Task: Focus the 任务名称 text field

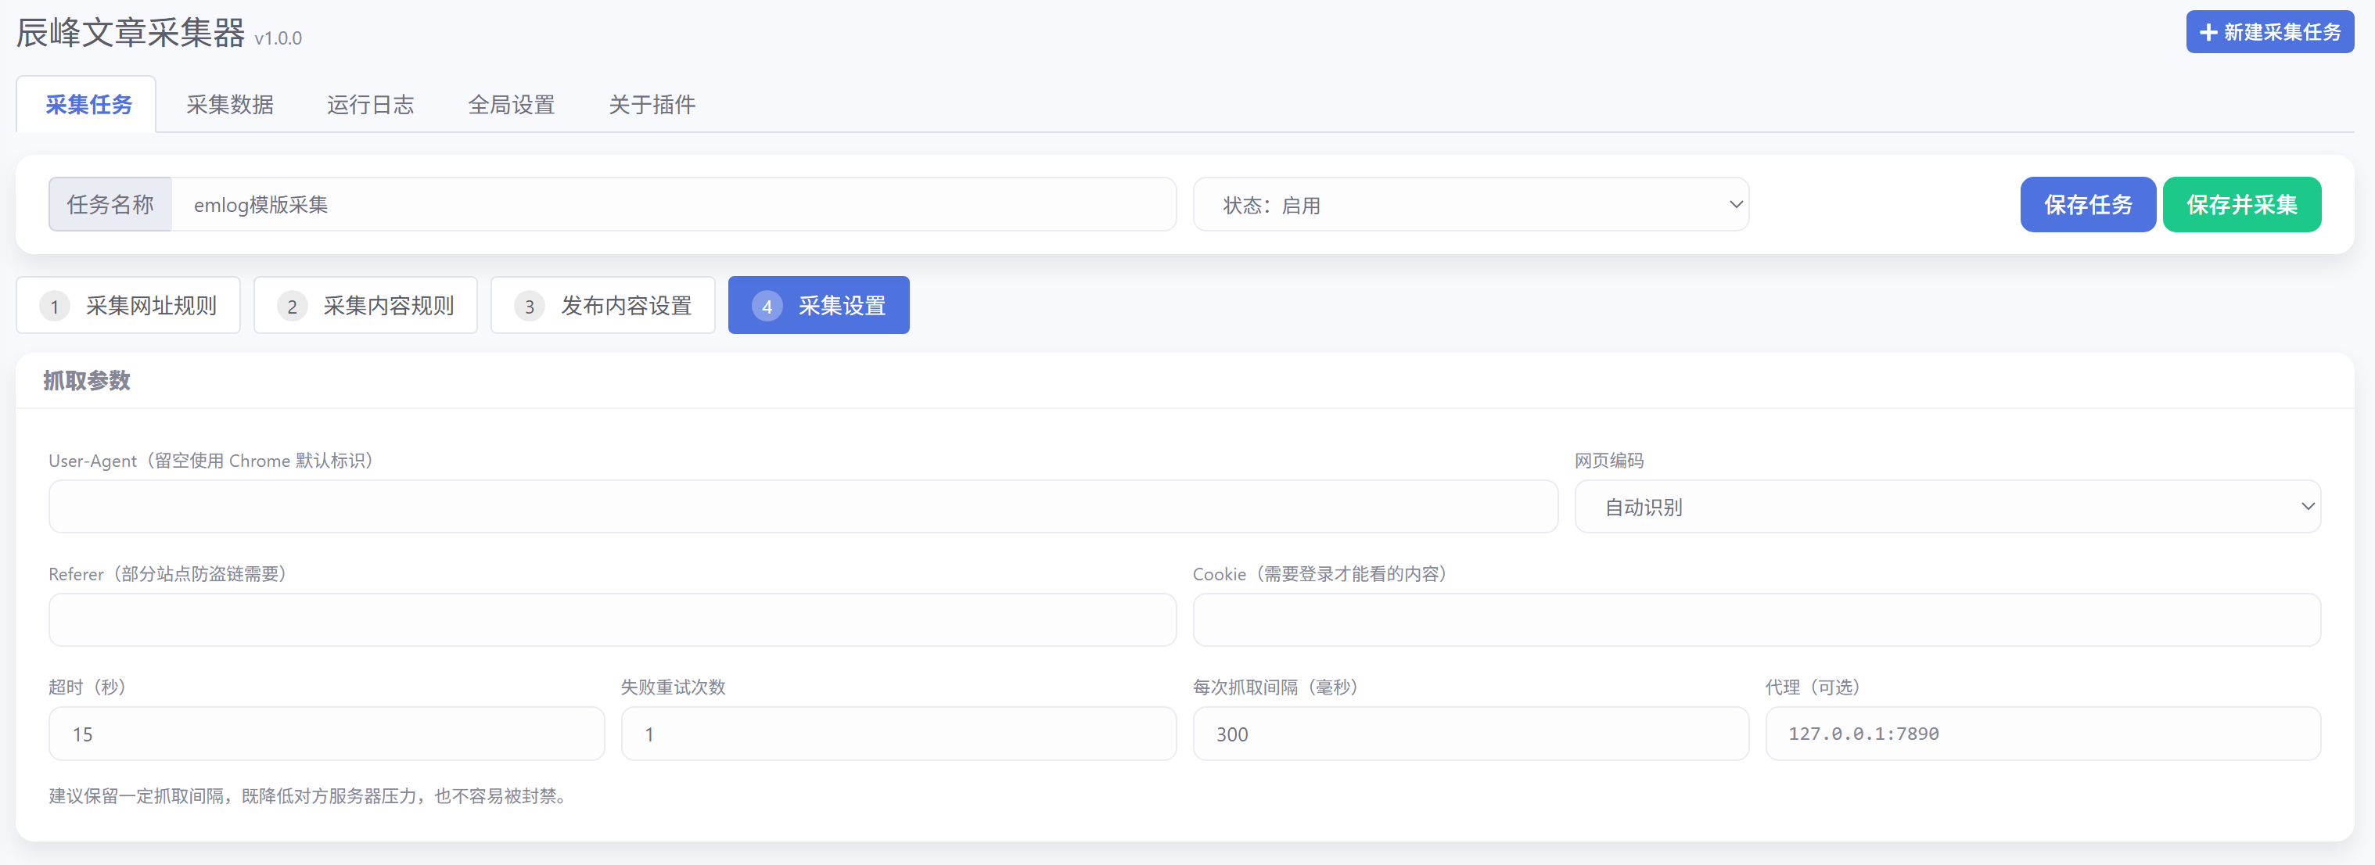Action: pyautogui.click(x=673, y=205)
